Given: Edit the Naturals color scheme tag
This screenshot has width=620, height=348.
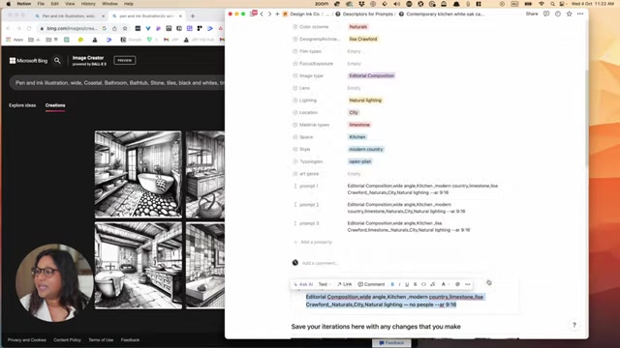Looking at the screenshot, I should pyautogui.click(x=357, y=27).
